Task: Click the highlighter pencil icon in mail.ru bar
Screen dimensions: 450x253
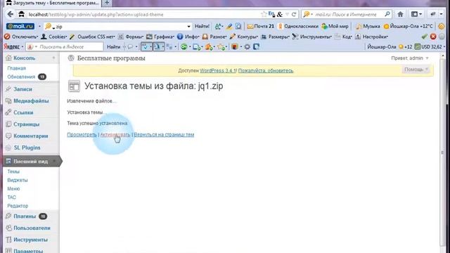Action: (x=229, y=27)
